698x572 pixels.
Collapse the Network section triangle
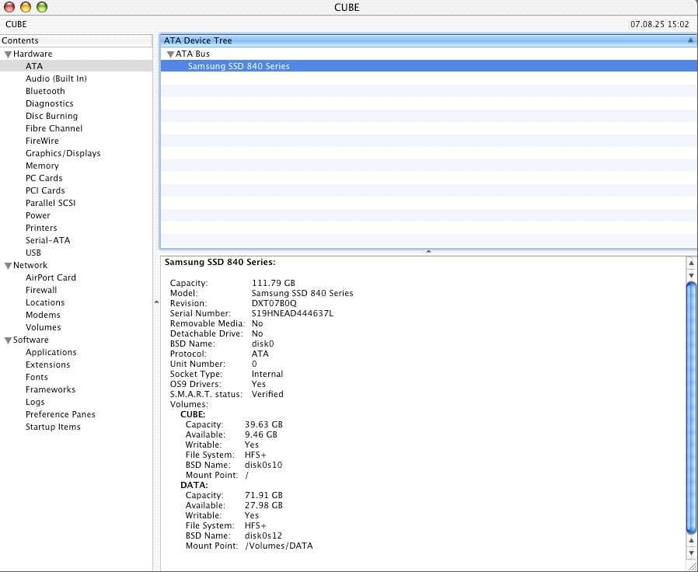(x=8, y=266)
